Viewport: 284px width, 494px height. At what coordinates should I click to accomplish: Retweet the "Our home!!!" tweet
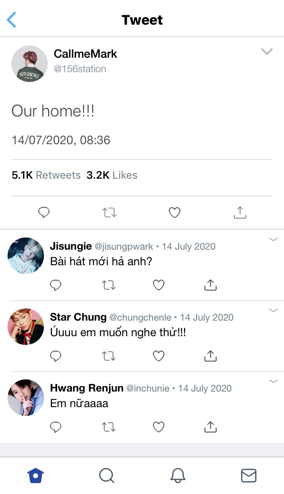(x=109, y=212)
